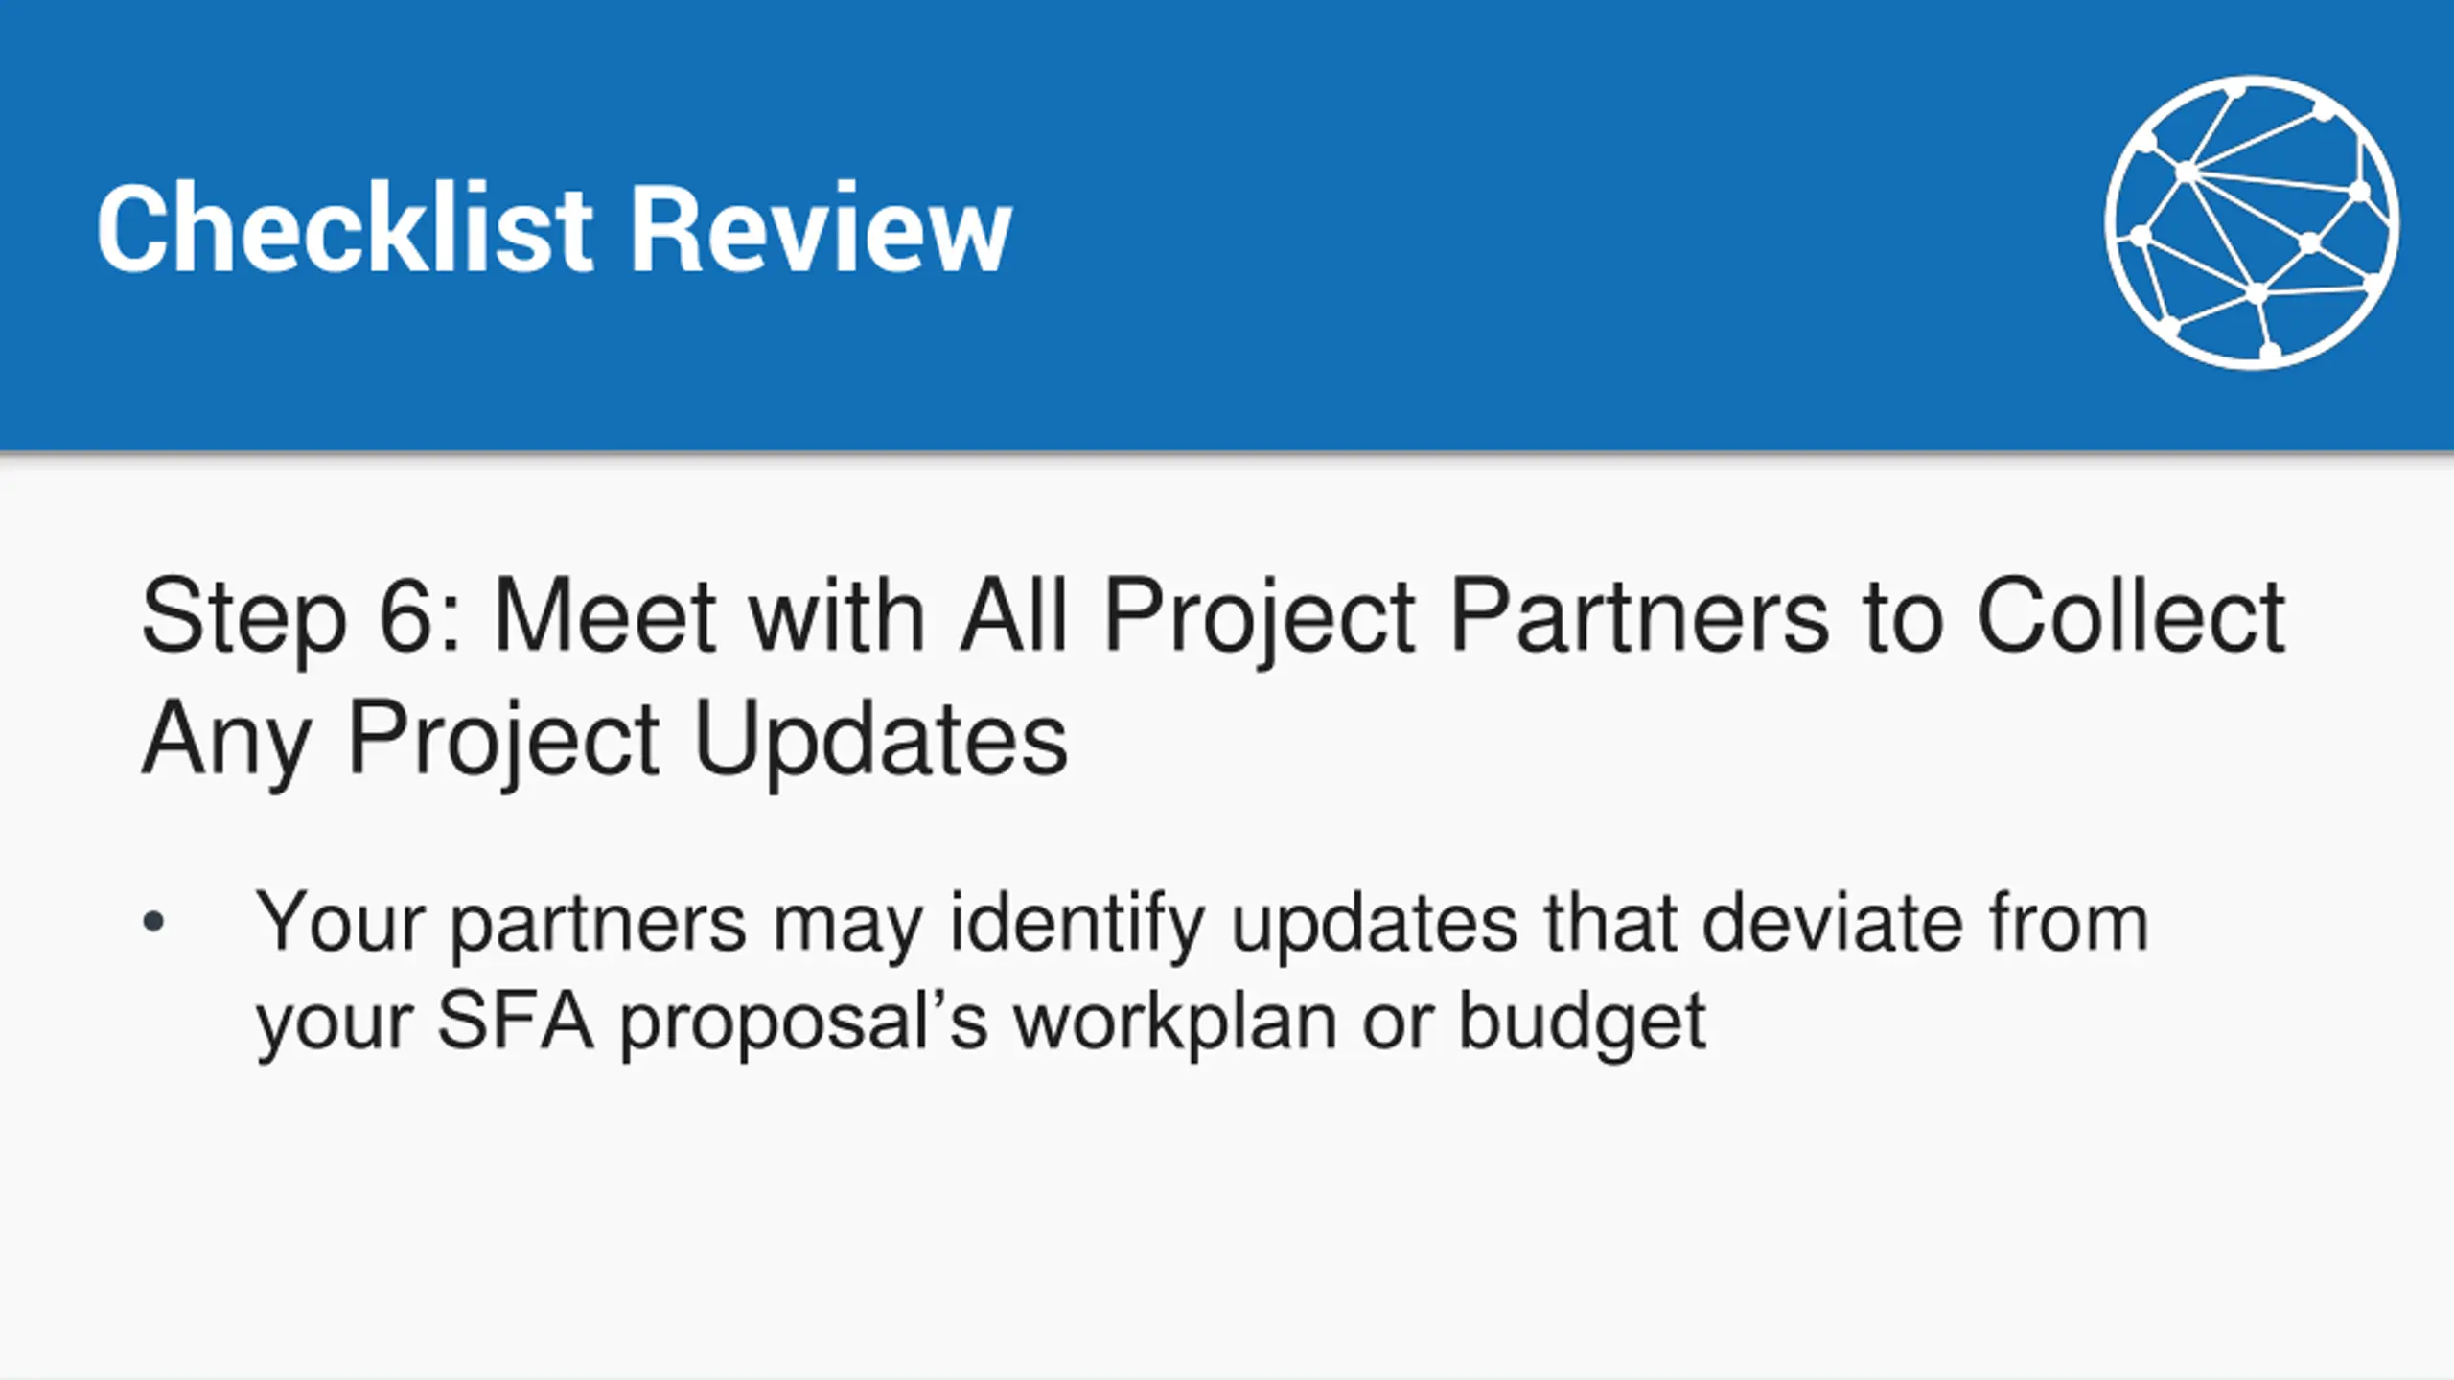Select the Any Project Updates line
This screenshot has height=1380, width=2454.
click(x=605, y=740)
